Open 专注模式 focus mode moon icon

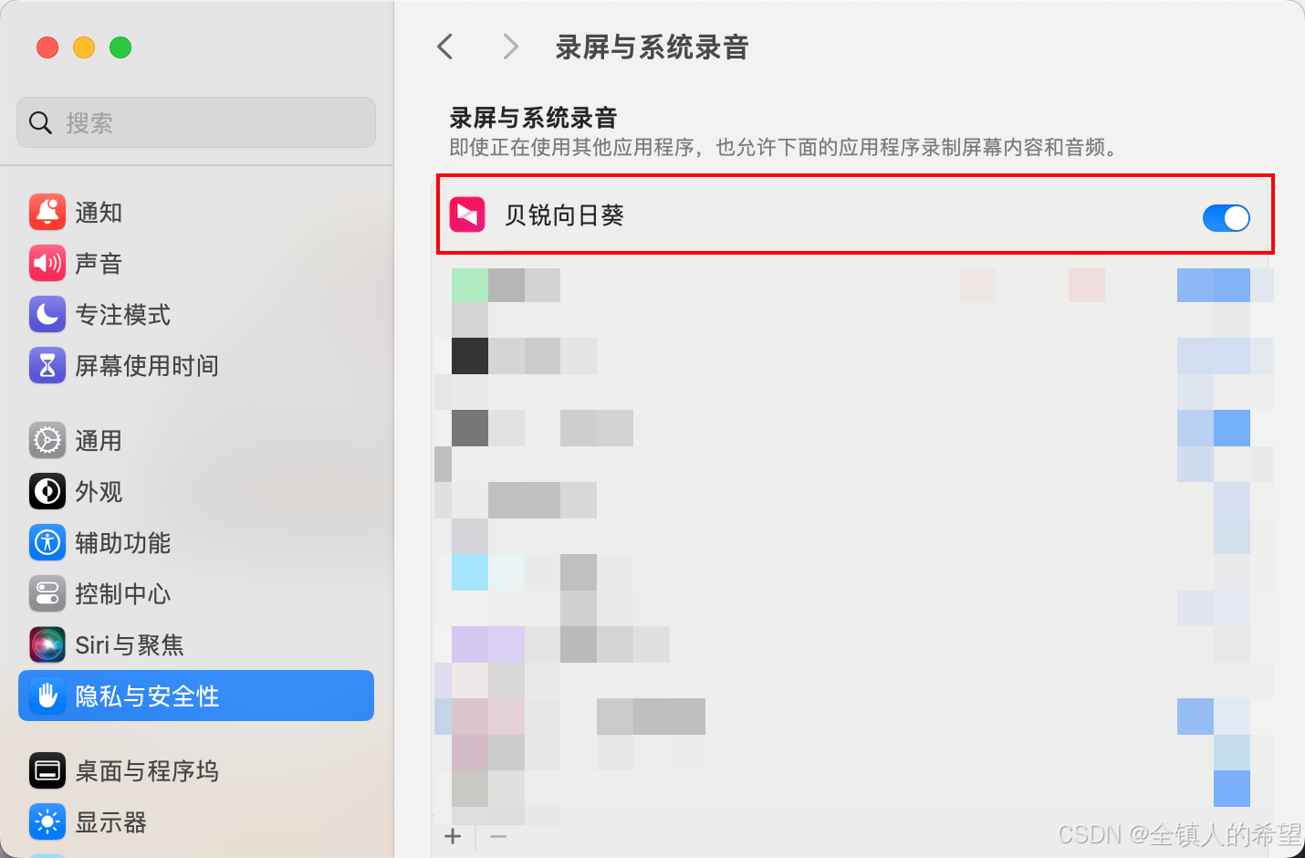pos(47,314)
